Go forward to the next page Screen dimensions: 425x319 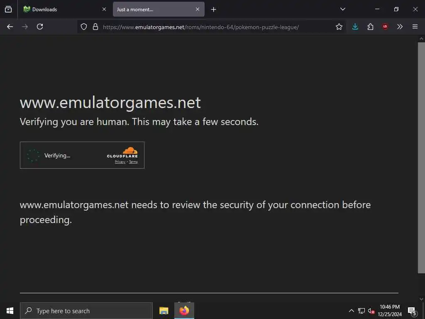pos(25,27)
